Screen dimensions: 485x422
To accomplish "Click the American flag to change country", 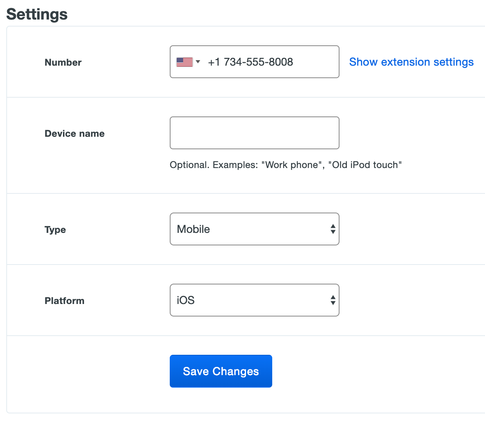I will point(184,62).
